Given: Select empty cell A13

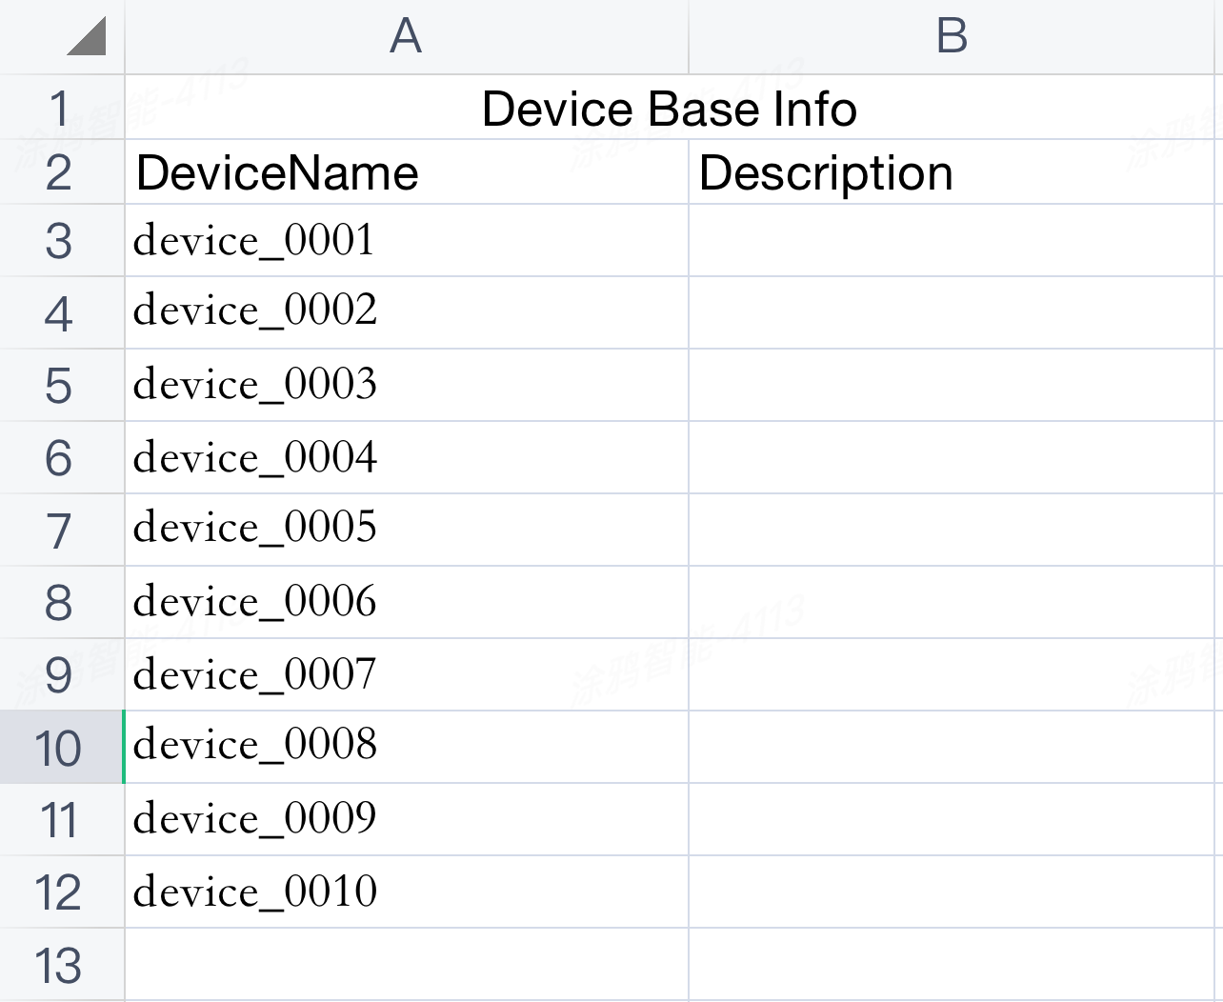Looking at the screenshot, I should [x=406, y=964].
